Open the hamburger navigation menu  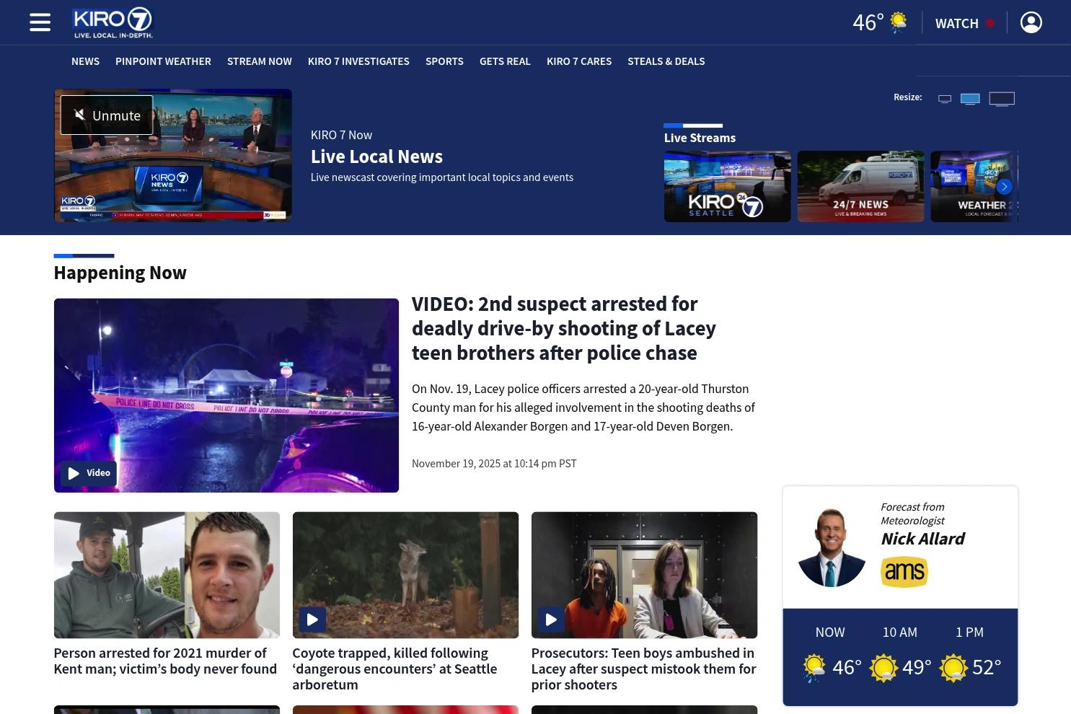click(40, 22)
